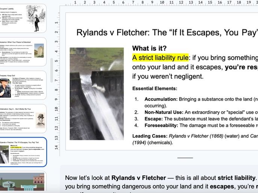Click the 'Leading Cases:' line
The width and height of the screenshot is (258, 193).
click(195, 139)
